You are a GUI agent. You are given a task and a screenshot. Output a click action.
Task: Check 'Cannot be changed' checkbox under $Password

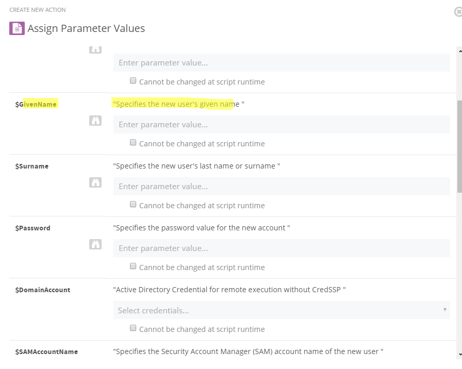point(133,266)
